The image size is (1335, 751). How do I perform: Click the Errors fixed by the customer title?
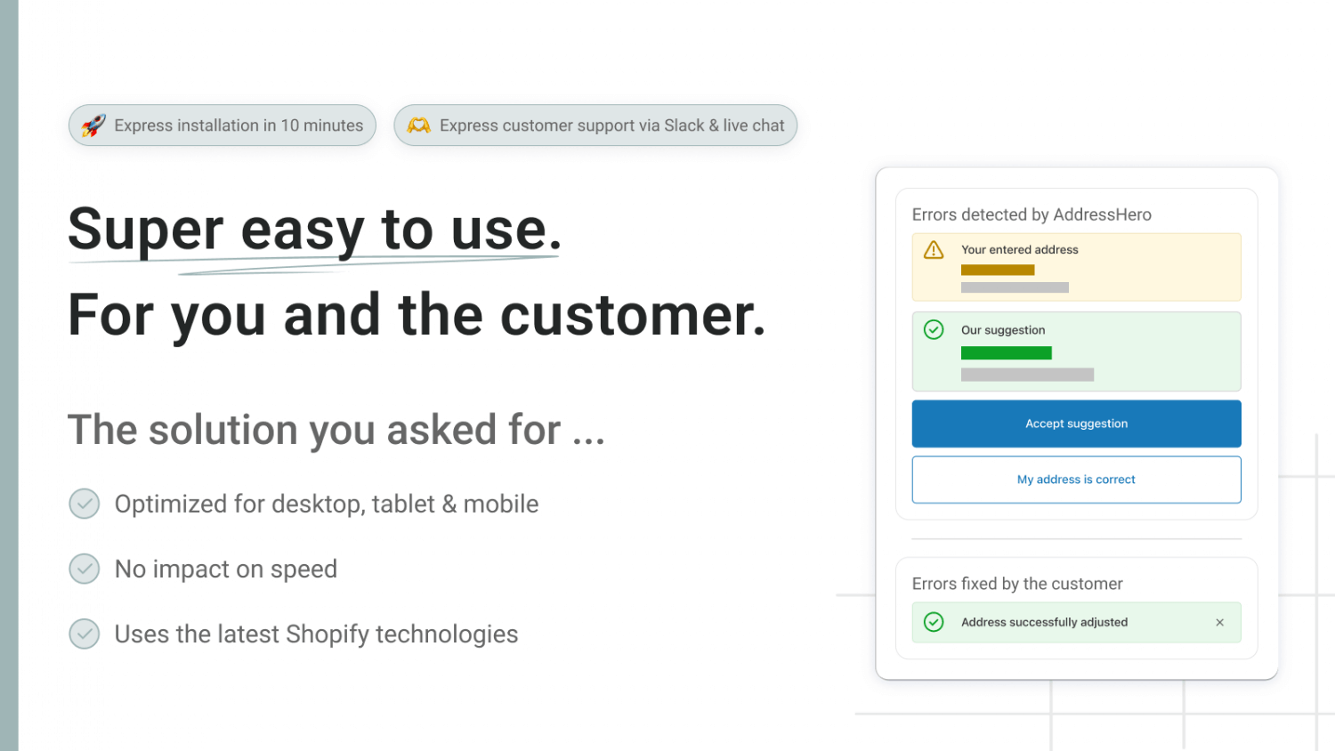[x=1017, y=584]
